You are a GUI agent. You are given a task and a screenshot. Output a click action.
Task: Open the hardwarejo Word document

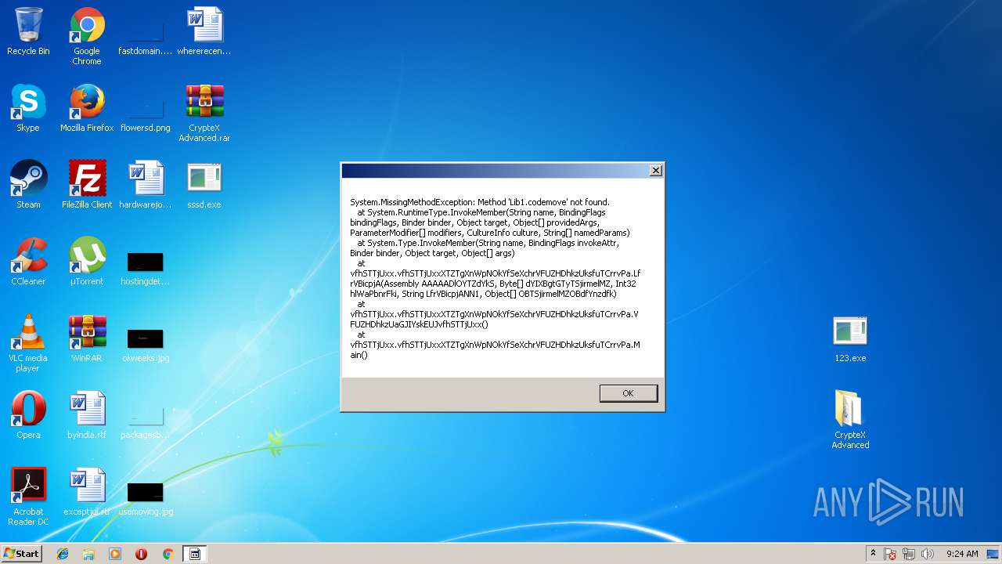click(146, 185)
